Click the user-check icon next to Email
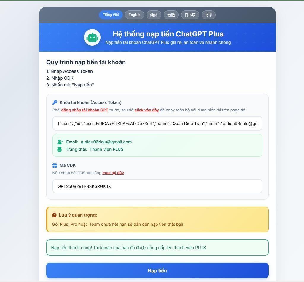Image resolution: width=304 pixels, height=282 pixels. coord(60,142)
